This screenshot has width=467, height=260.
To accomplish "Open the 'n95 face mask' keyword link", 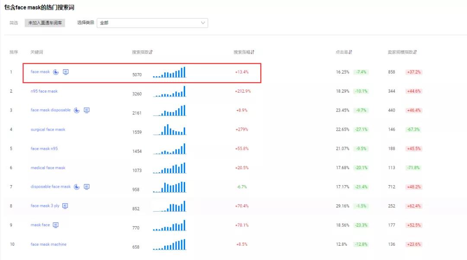I will 44,91.
